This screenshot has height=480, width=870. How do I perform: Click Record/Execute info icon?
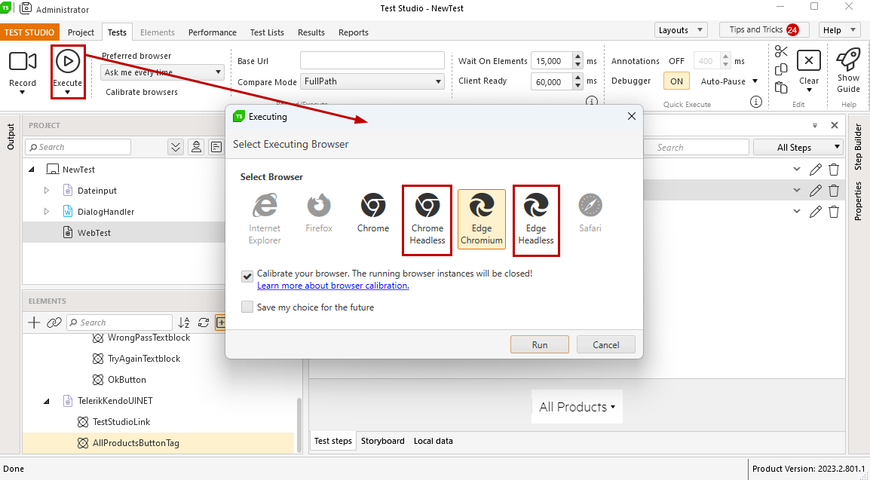[x=592, y=102]
